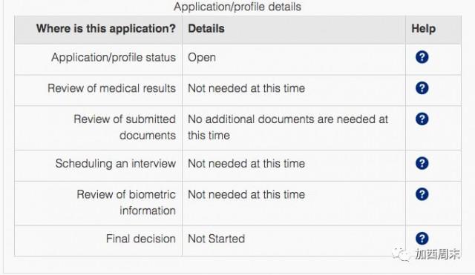The width and height of the screenshot is (475, 275).
Task: Click the 'Review of medical results' row label
Action: tap(111, 88)
